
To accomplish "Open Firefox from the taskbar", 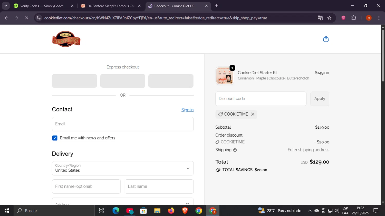I will pos(171,211).
